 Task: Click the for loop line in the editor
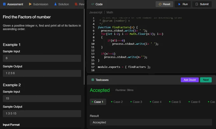132,34
